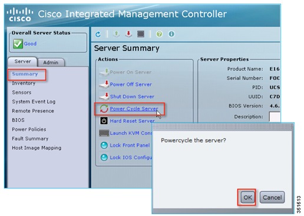Open Inventory in the left navigation
Image resolution: width=304 pixels, height=216 pixels.
click(24, 83)
